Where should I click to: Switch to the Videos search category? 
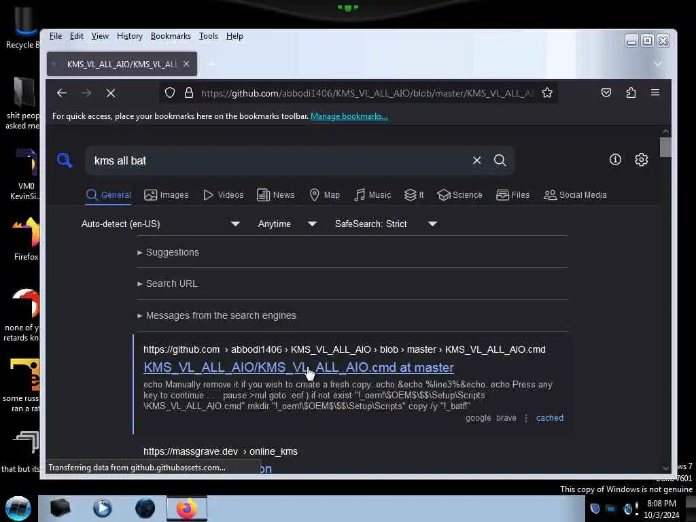(x=223, y=195)
